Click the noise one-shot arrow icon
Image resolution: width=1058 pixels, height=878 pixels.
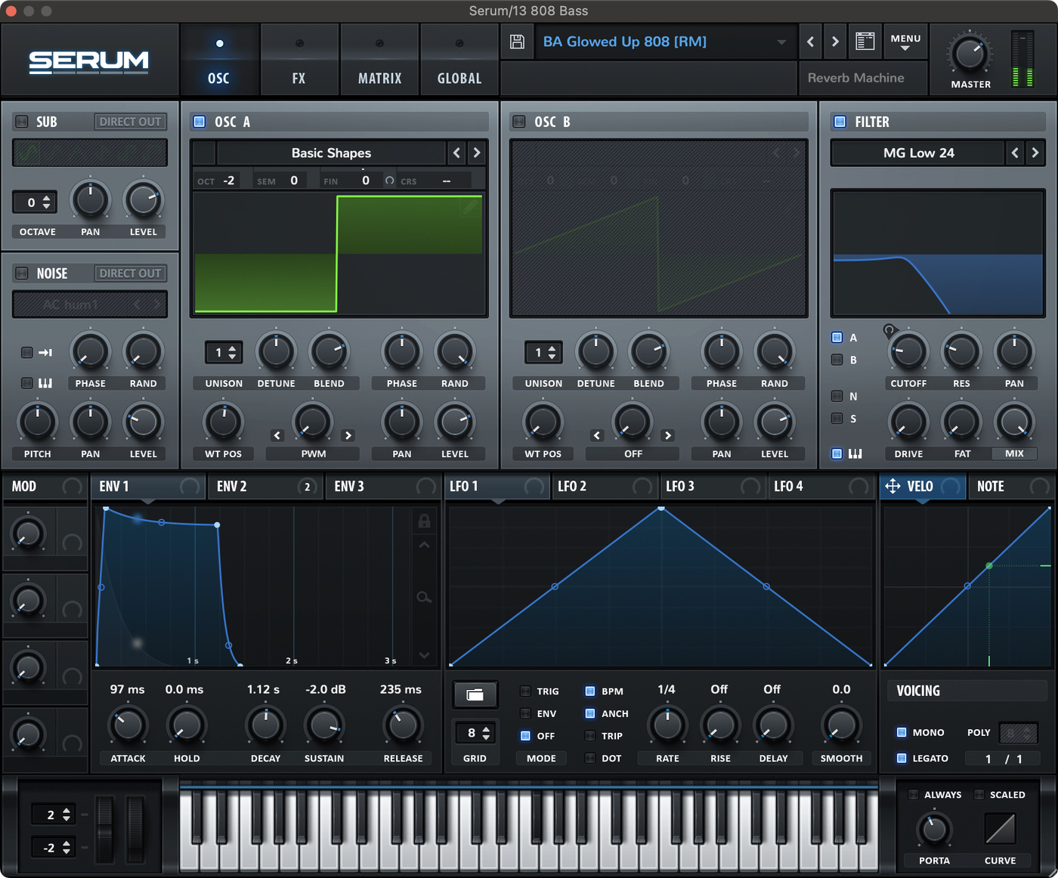45,352
